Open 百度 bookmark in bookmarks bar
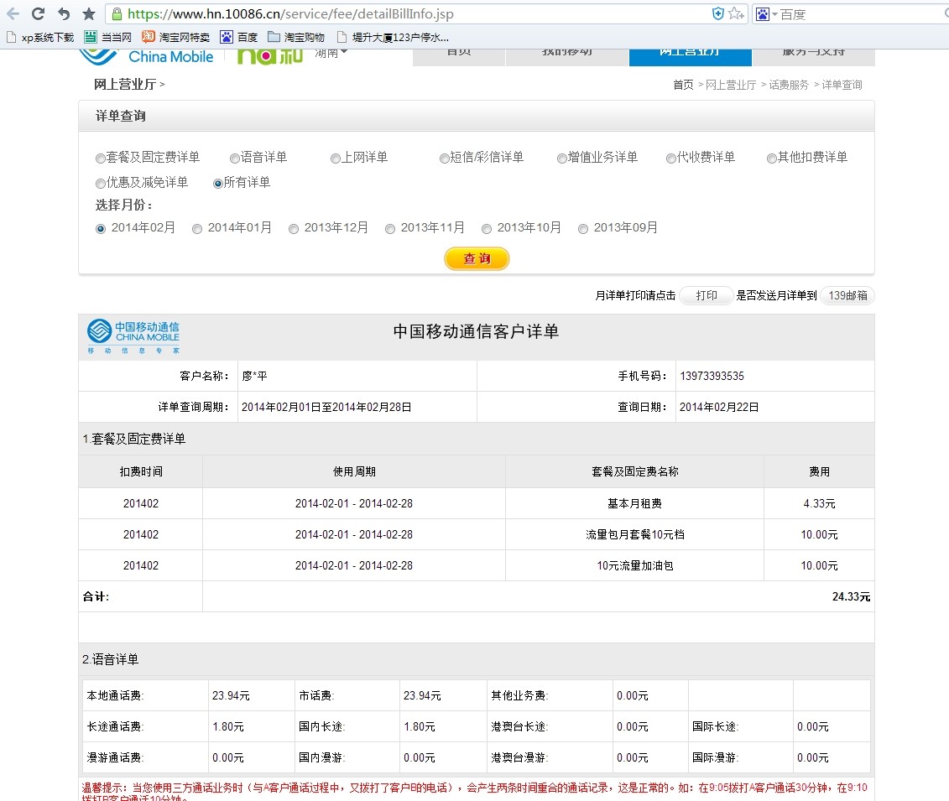The height and width of the screenshot is (801, 949). [x=239, y=38]
